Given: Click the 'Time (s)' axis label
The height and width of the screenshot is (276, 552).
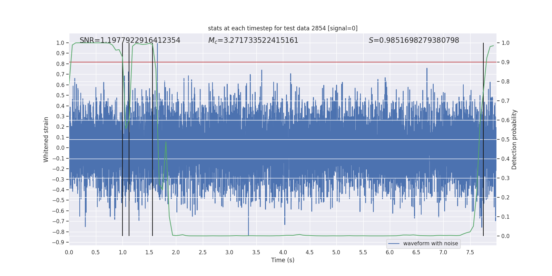Looking at the screenshot, I should pyautogui.click(x=283, y=260).
